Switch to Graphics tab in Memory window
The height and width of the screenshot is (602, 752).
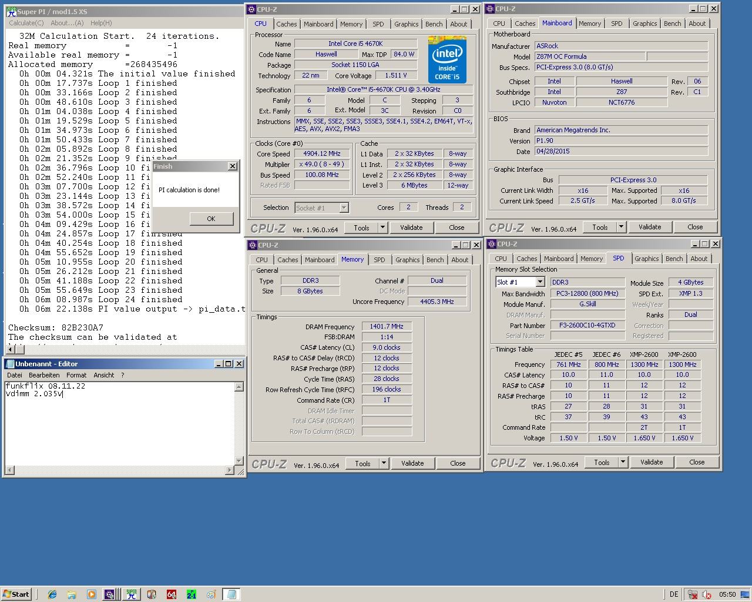408,260
